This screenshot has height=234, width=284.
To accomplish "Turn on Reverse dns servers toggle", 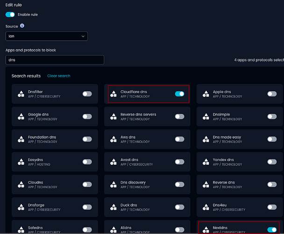I will click(179, 117).
